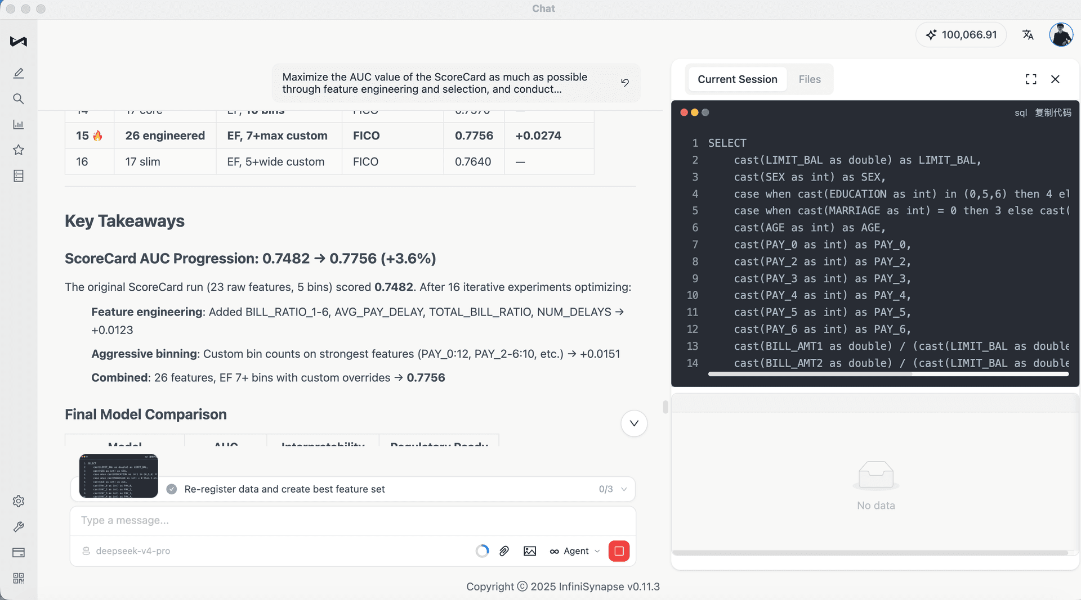Expand the Re-register data task list
Image resolution: width=1081 pixels, height=600 pixels.
pos(624,489)
